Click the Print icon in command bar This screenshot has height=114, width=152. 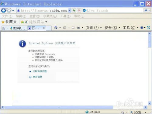pyautogui.click(x=78, y=28)
